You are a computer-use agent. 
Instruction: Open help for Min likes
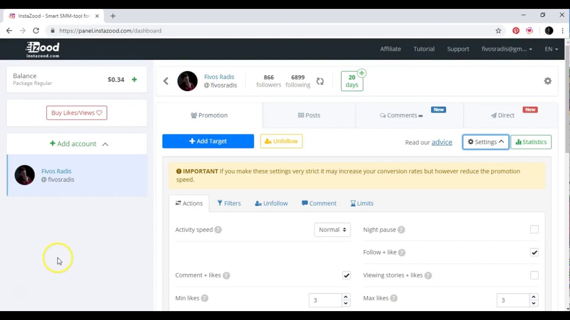point(204,298)
